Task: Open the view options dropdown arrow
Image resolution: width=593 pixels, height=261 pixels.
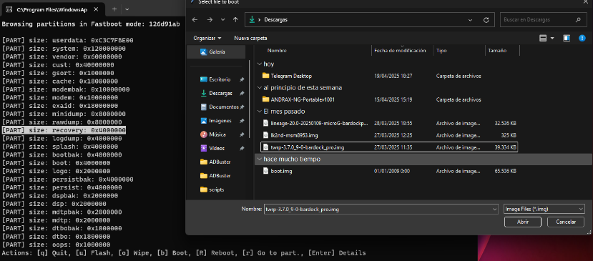Action: tap(552, 38)
